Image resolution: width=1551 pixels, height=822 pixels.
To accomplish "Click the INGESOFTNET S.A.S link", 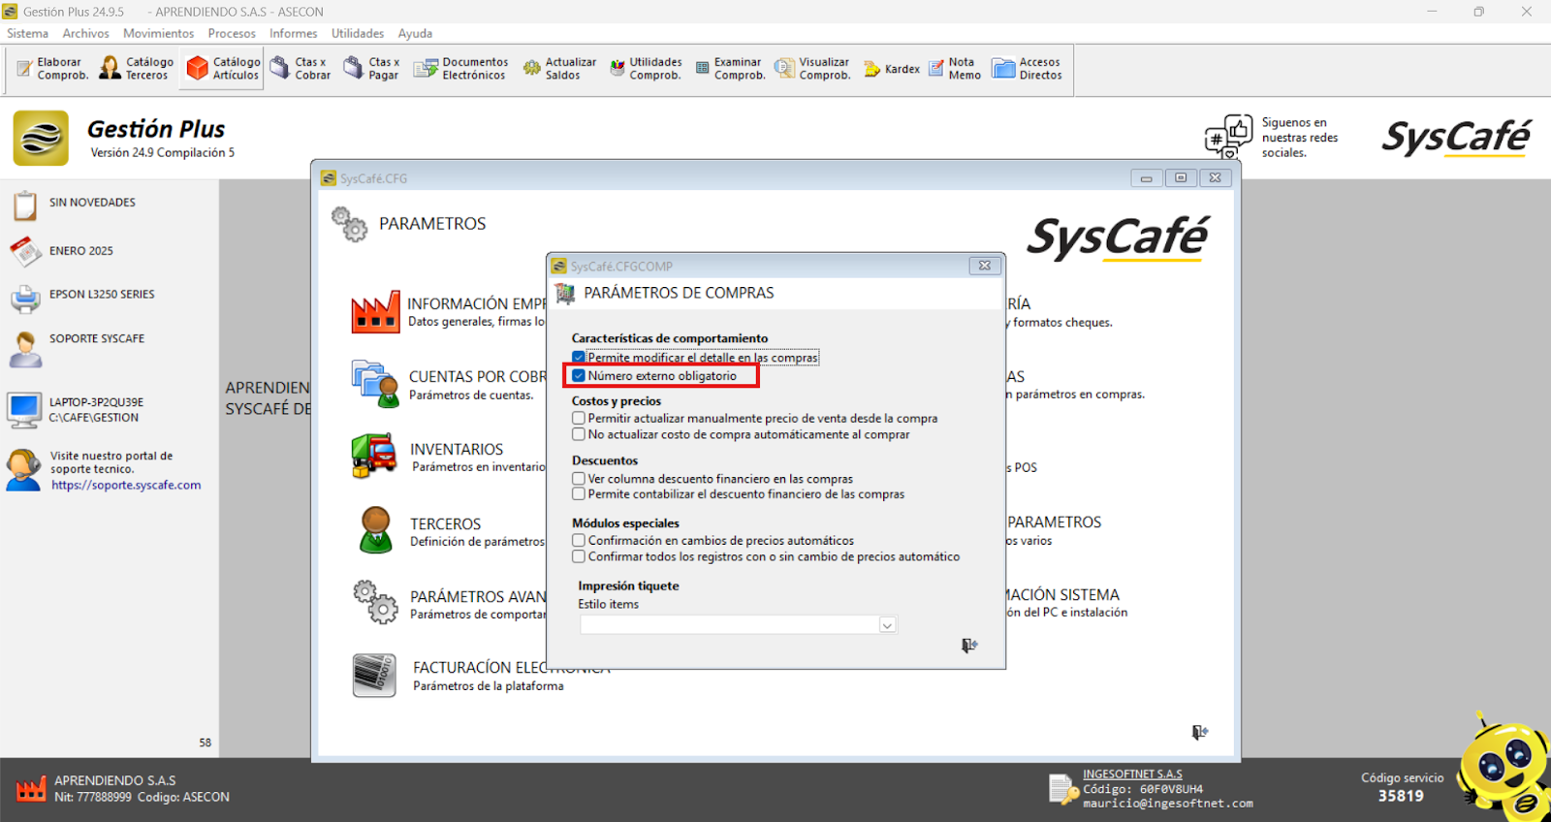I will 1132,775.
